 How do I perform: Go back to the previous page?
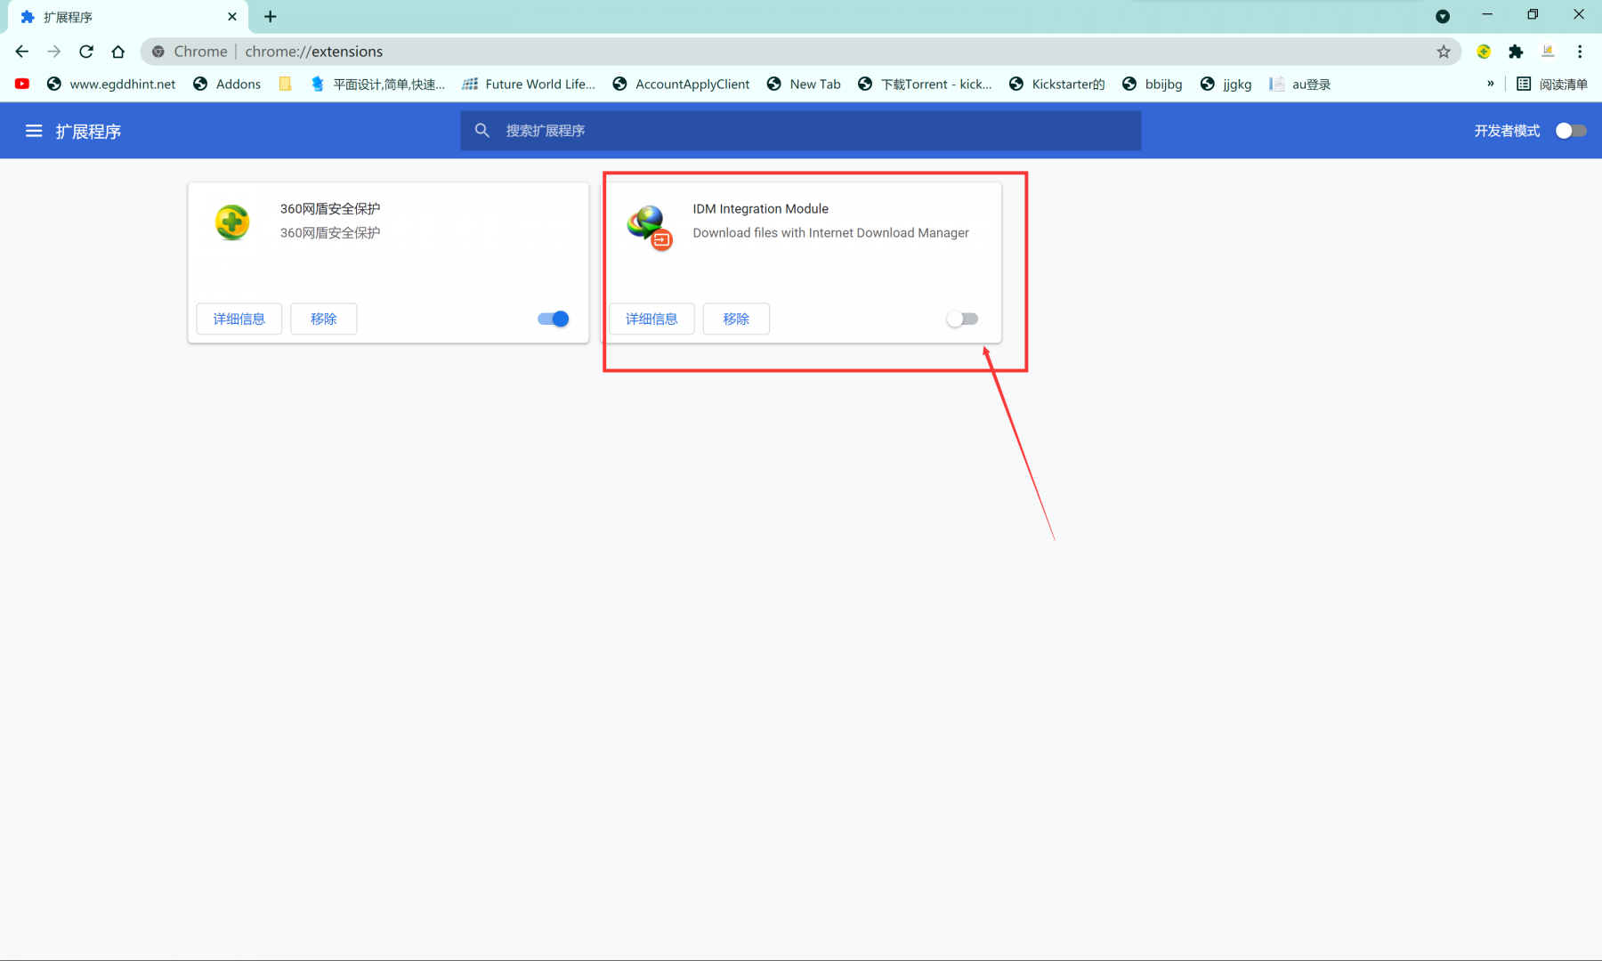(22, 52)
